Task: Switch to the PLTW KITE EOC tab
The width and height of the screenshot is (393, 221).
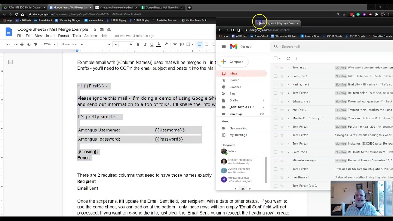Action: (25, 7)
